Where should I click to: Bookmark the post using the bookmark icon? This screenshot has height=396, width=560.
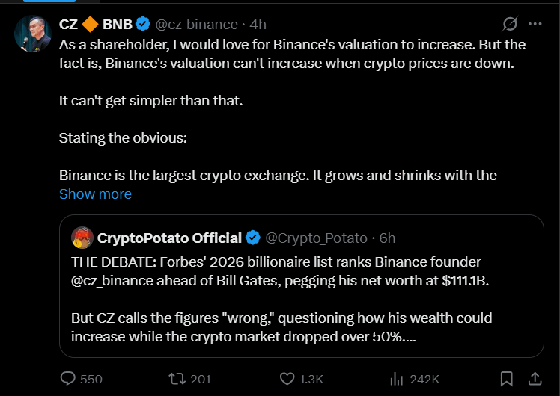[x=507, y=379]
